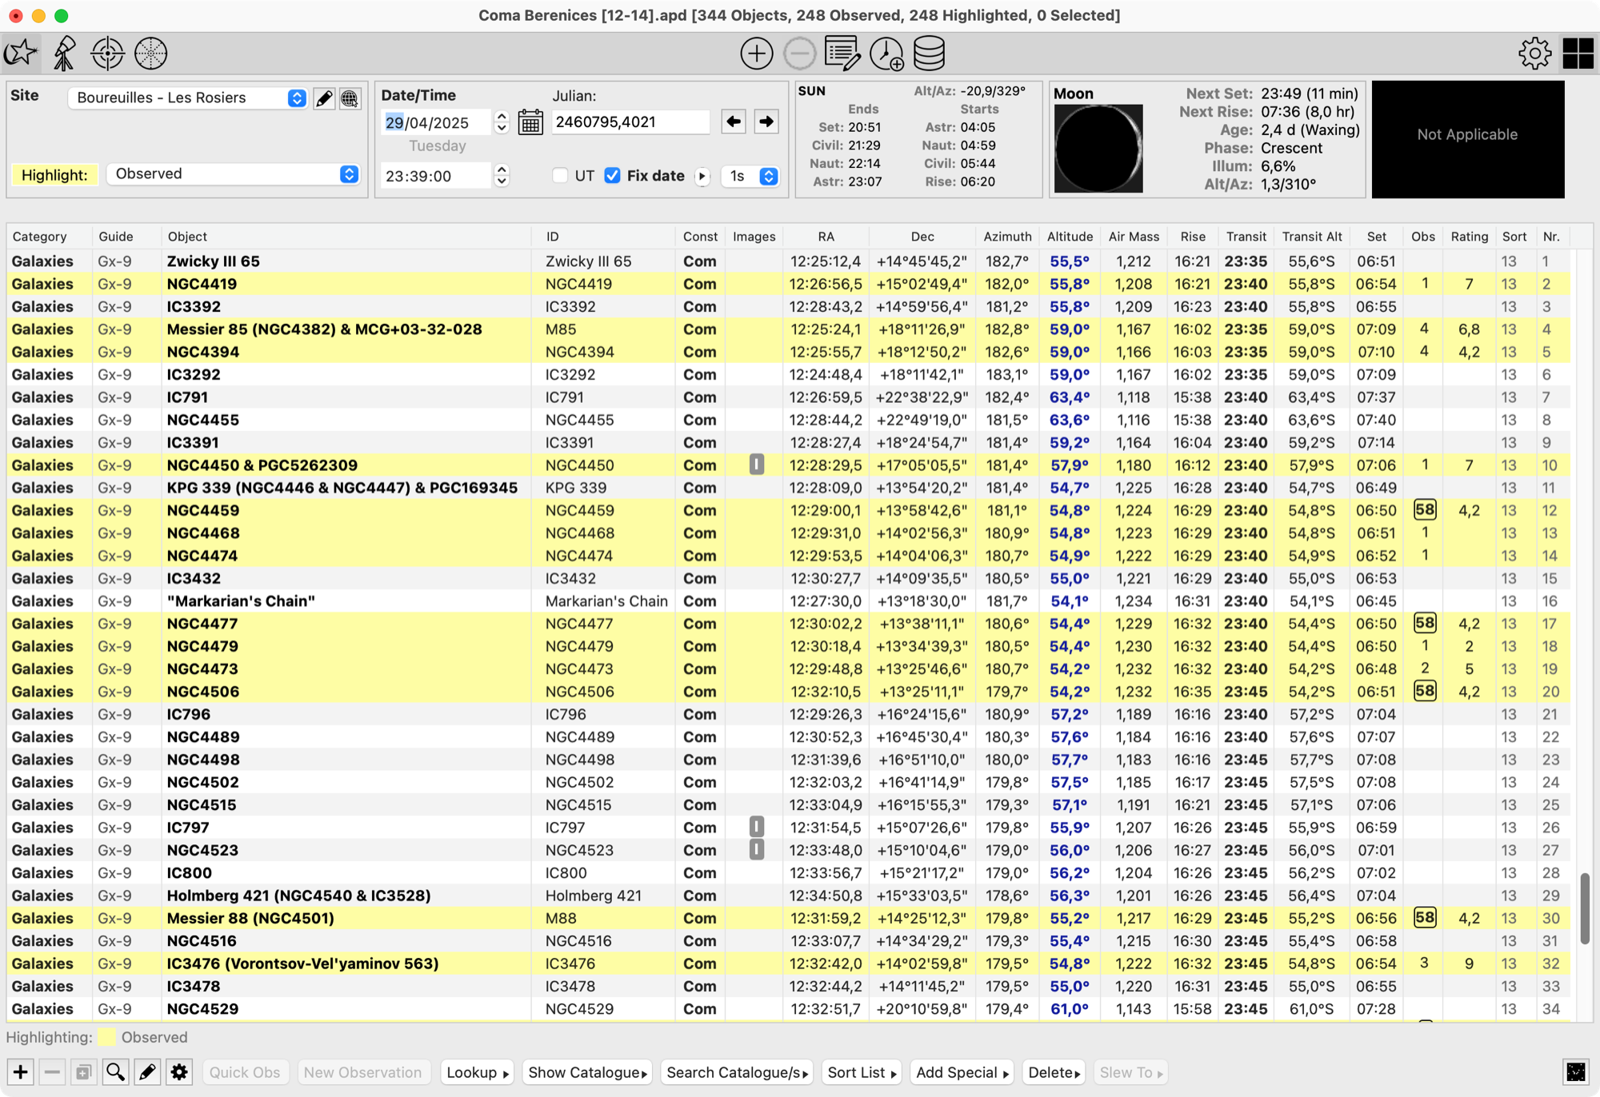Open site globe lookup icon

[350, 98]
